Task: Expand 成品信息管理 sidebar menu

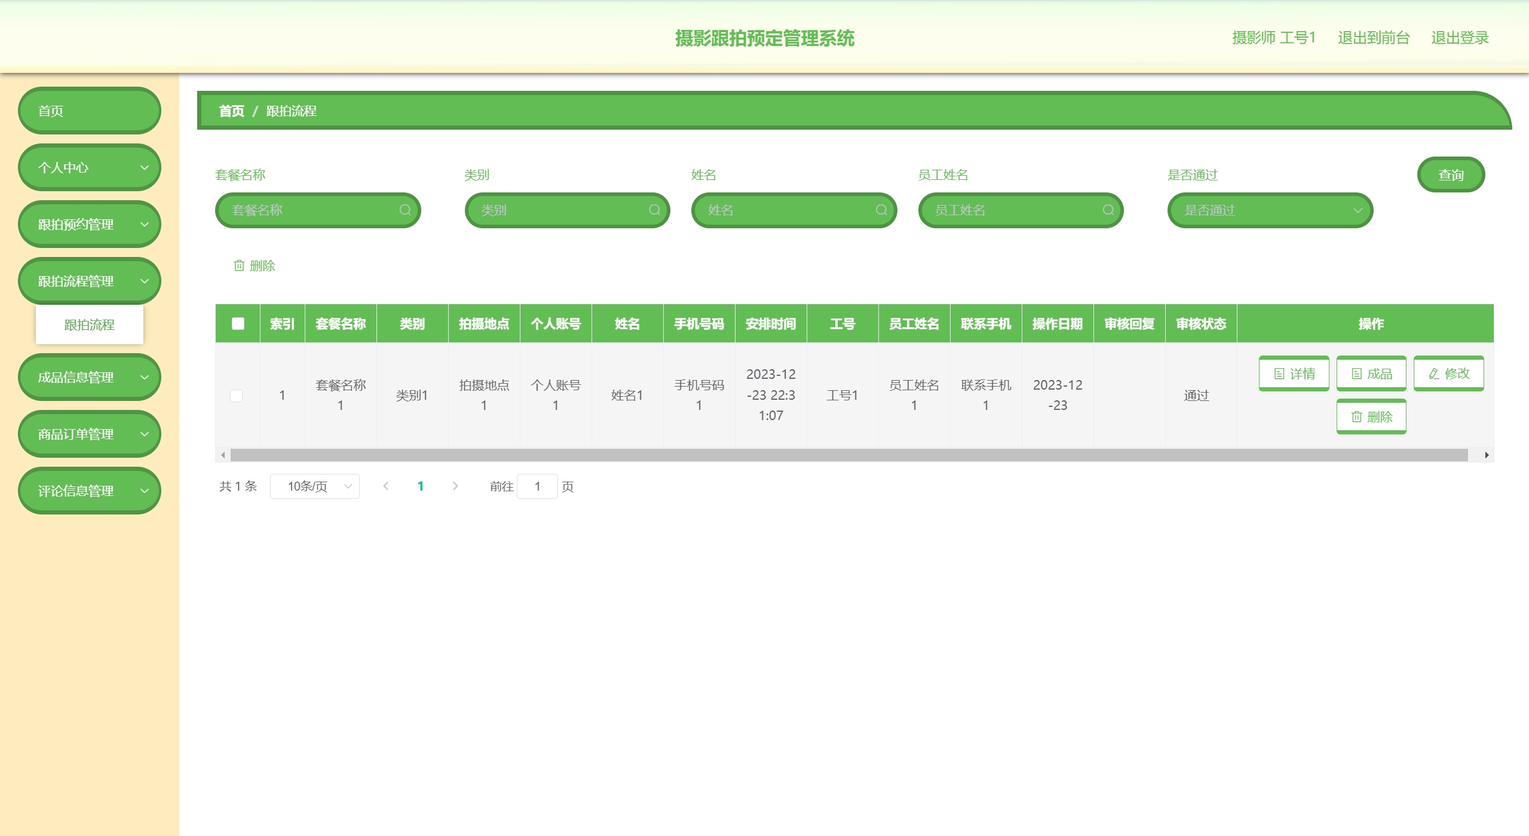Action: point(90,377)
